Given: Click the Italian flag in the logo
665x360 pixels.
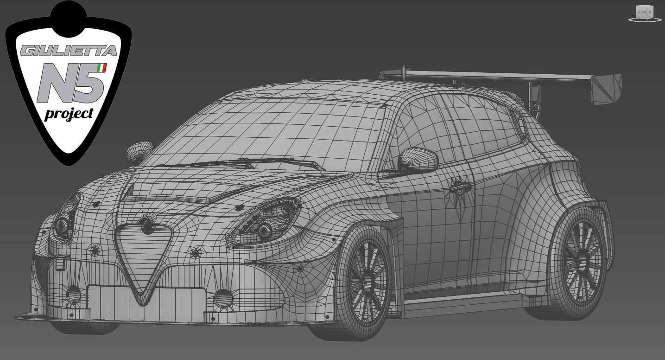Looking at the screenshot, I should click(x=102, y=68).
